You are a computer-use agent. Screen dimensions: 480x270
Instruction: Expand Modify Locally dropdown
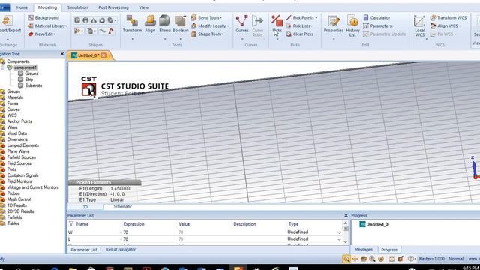click(x=210, y=26)
